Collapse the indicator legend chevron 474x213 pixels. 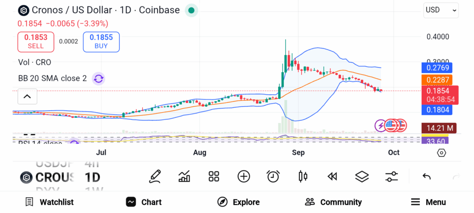[27, 97]
